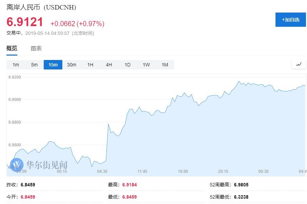Image resolution: width=307 pixels, height=204 pixels.
Task: Switch chart to 1W interval
Action: pyautogui.click(x=146, y=65)
